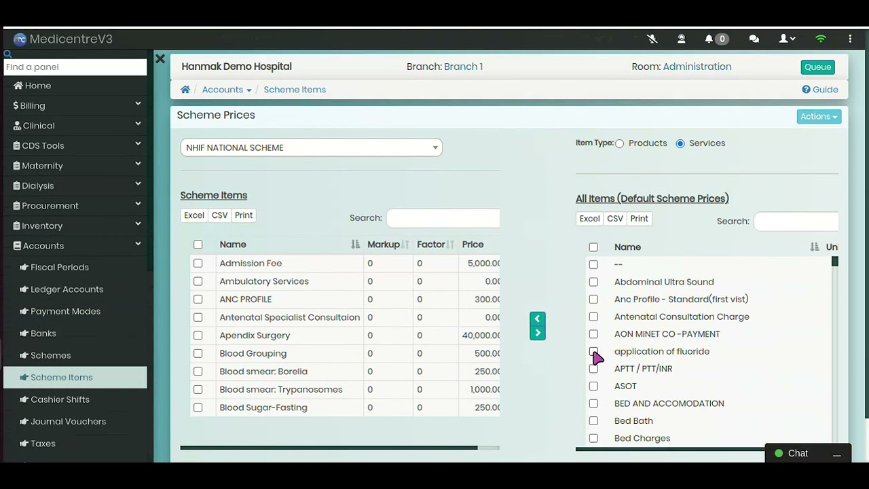Select all items in All Items table
The height and width of the screenshot is (489, 869).
tap(593, 247)
